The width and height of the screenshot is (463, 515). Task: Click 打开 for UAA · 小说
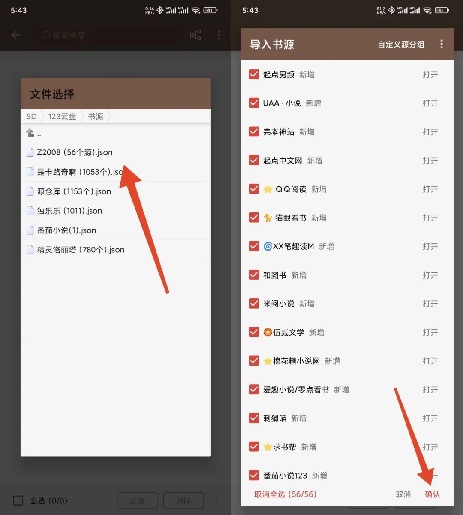click(x=430, y=103)
